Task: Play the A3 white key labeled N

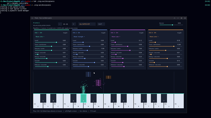Action: (88, 106)
